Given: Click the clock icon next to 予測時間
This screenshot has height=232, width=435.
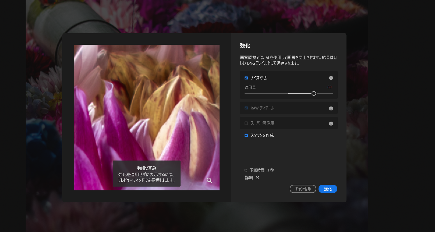Looking at the screenshot, I should [x=246, y=170].
